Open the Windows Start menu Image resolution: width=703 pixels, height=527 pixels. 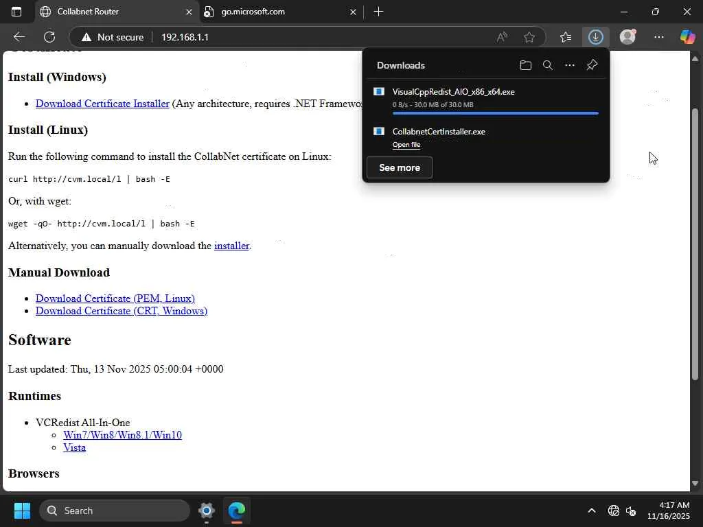[22, 511]
